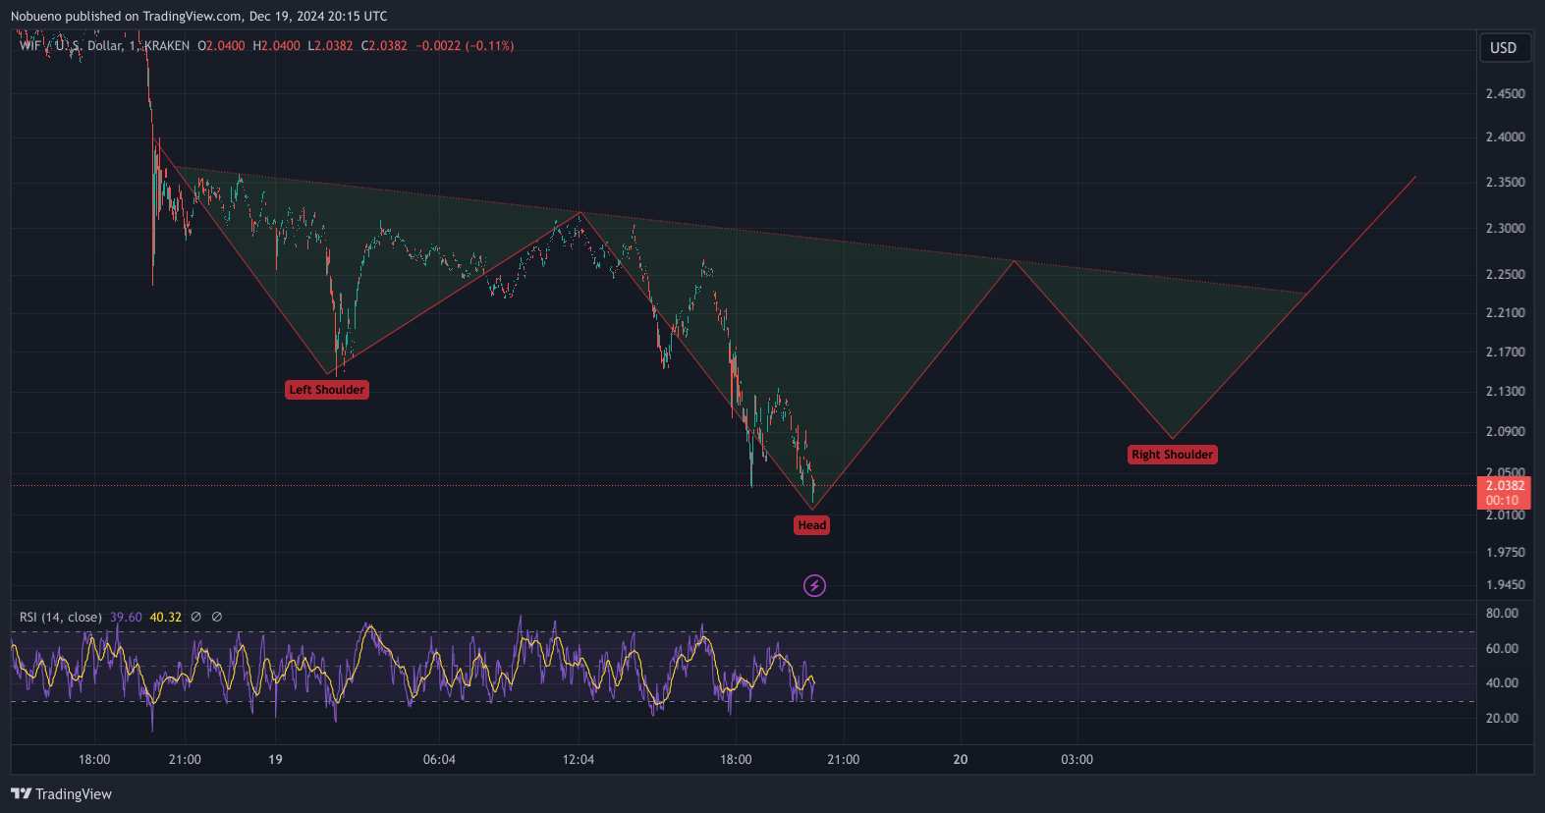Click the 03:00 time axis label
Viewport: 1545px width, 813px height.
pyautogui.click(x=1076, y=759)
